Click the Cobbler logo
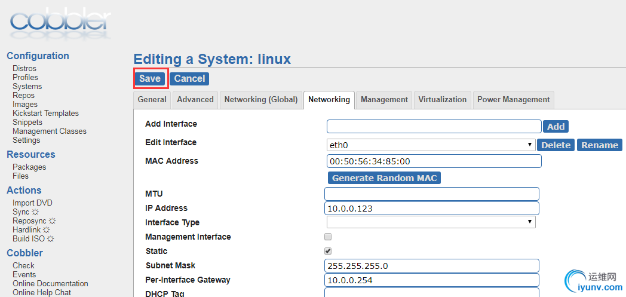 61,23
